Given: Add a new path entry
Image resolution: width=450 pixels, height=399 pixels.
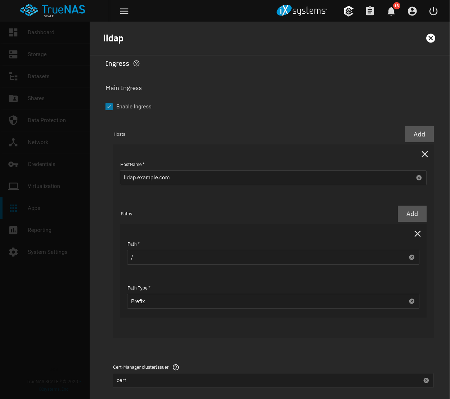Looking at the screenshot, I should (x=412, y=214).
